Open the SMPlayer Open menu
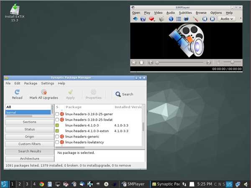The image size is (251, 188). 136,13
